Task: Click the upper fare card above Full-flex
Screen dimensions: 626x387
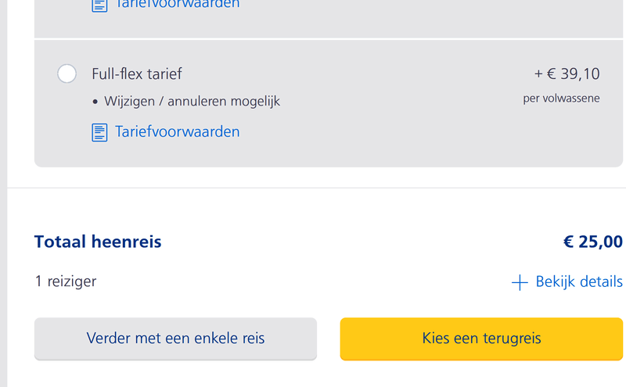Action: coord(352,20)
